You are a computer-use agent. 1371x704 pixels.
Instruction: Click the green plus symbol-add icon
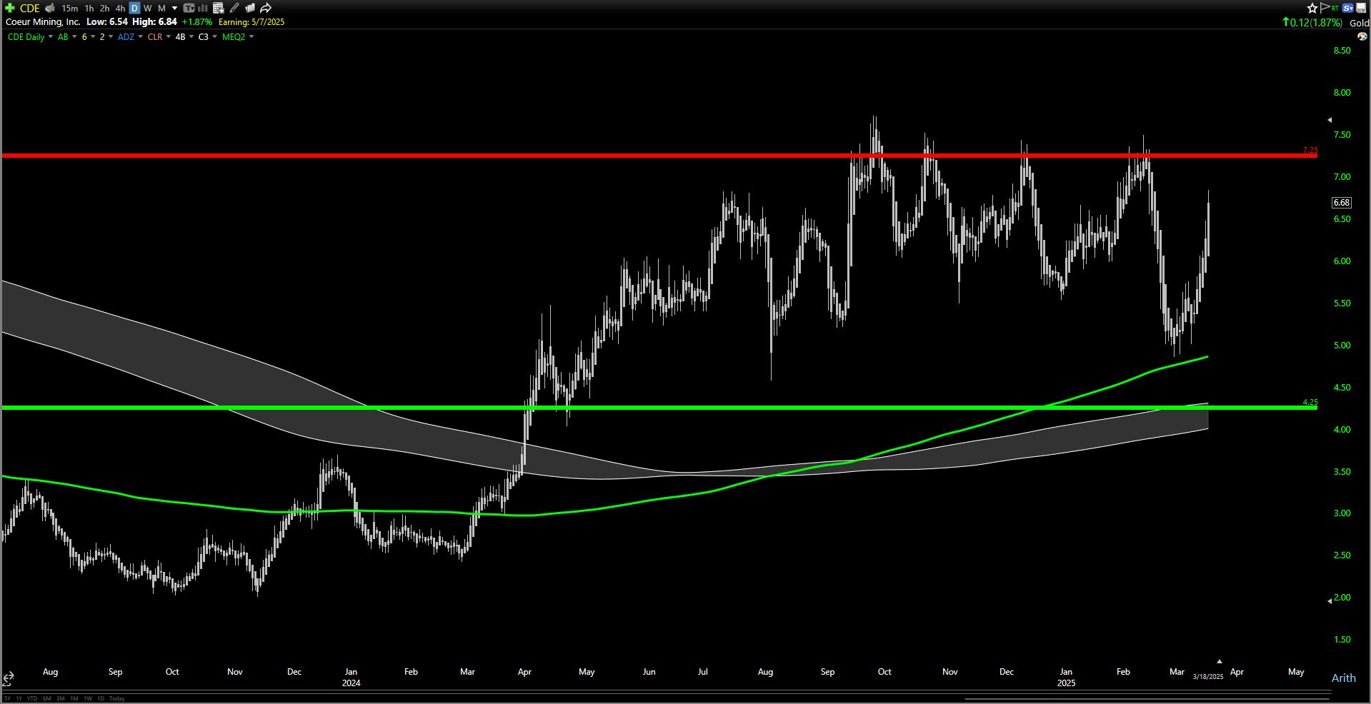[9, 8]
